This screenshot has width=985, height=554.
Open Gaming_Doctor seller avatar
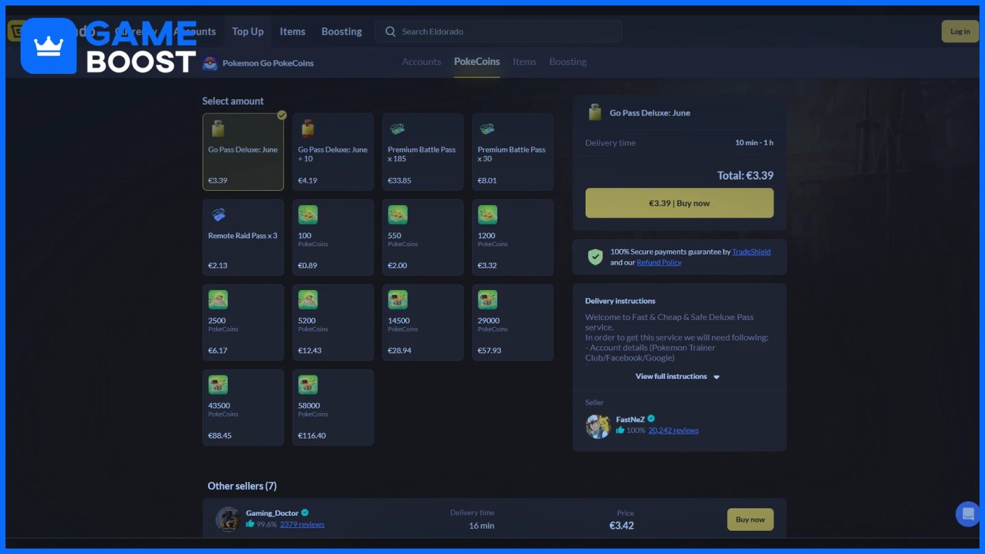pos(228,519)
